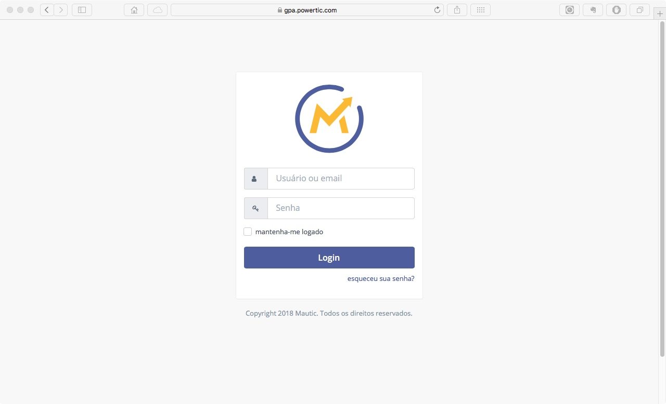Viewport: 666px width, 404px height.
Task: Submit the Login button
Action: [329, 258]
